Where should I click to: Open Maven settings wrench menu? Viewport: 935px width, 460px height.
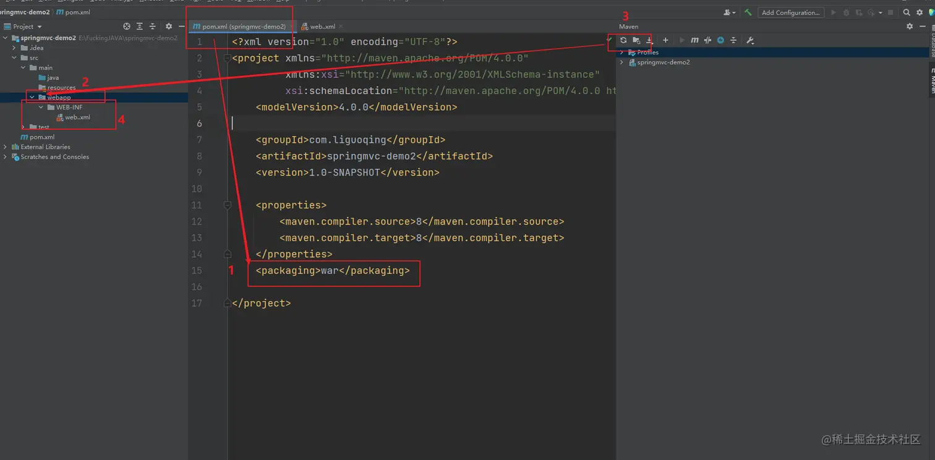pos(750,40)
